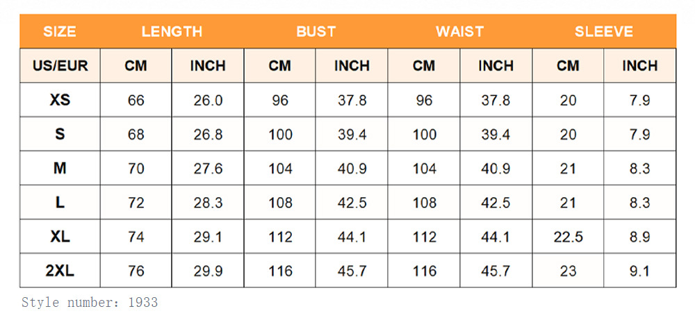
Task: Click the Style number 1933 text
Action: [x=90, y=303]
